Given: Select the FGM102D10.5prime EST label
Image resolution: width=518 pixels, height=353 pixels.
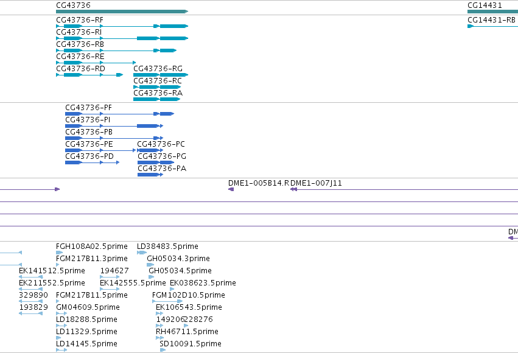Looking at the screenshot, I should pyautogui.click(x=189, y=295).
